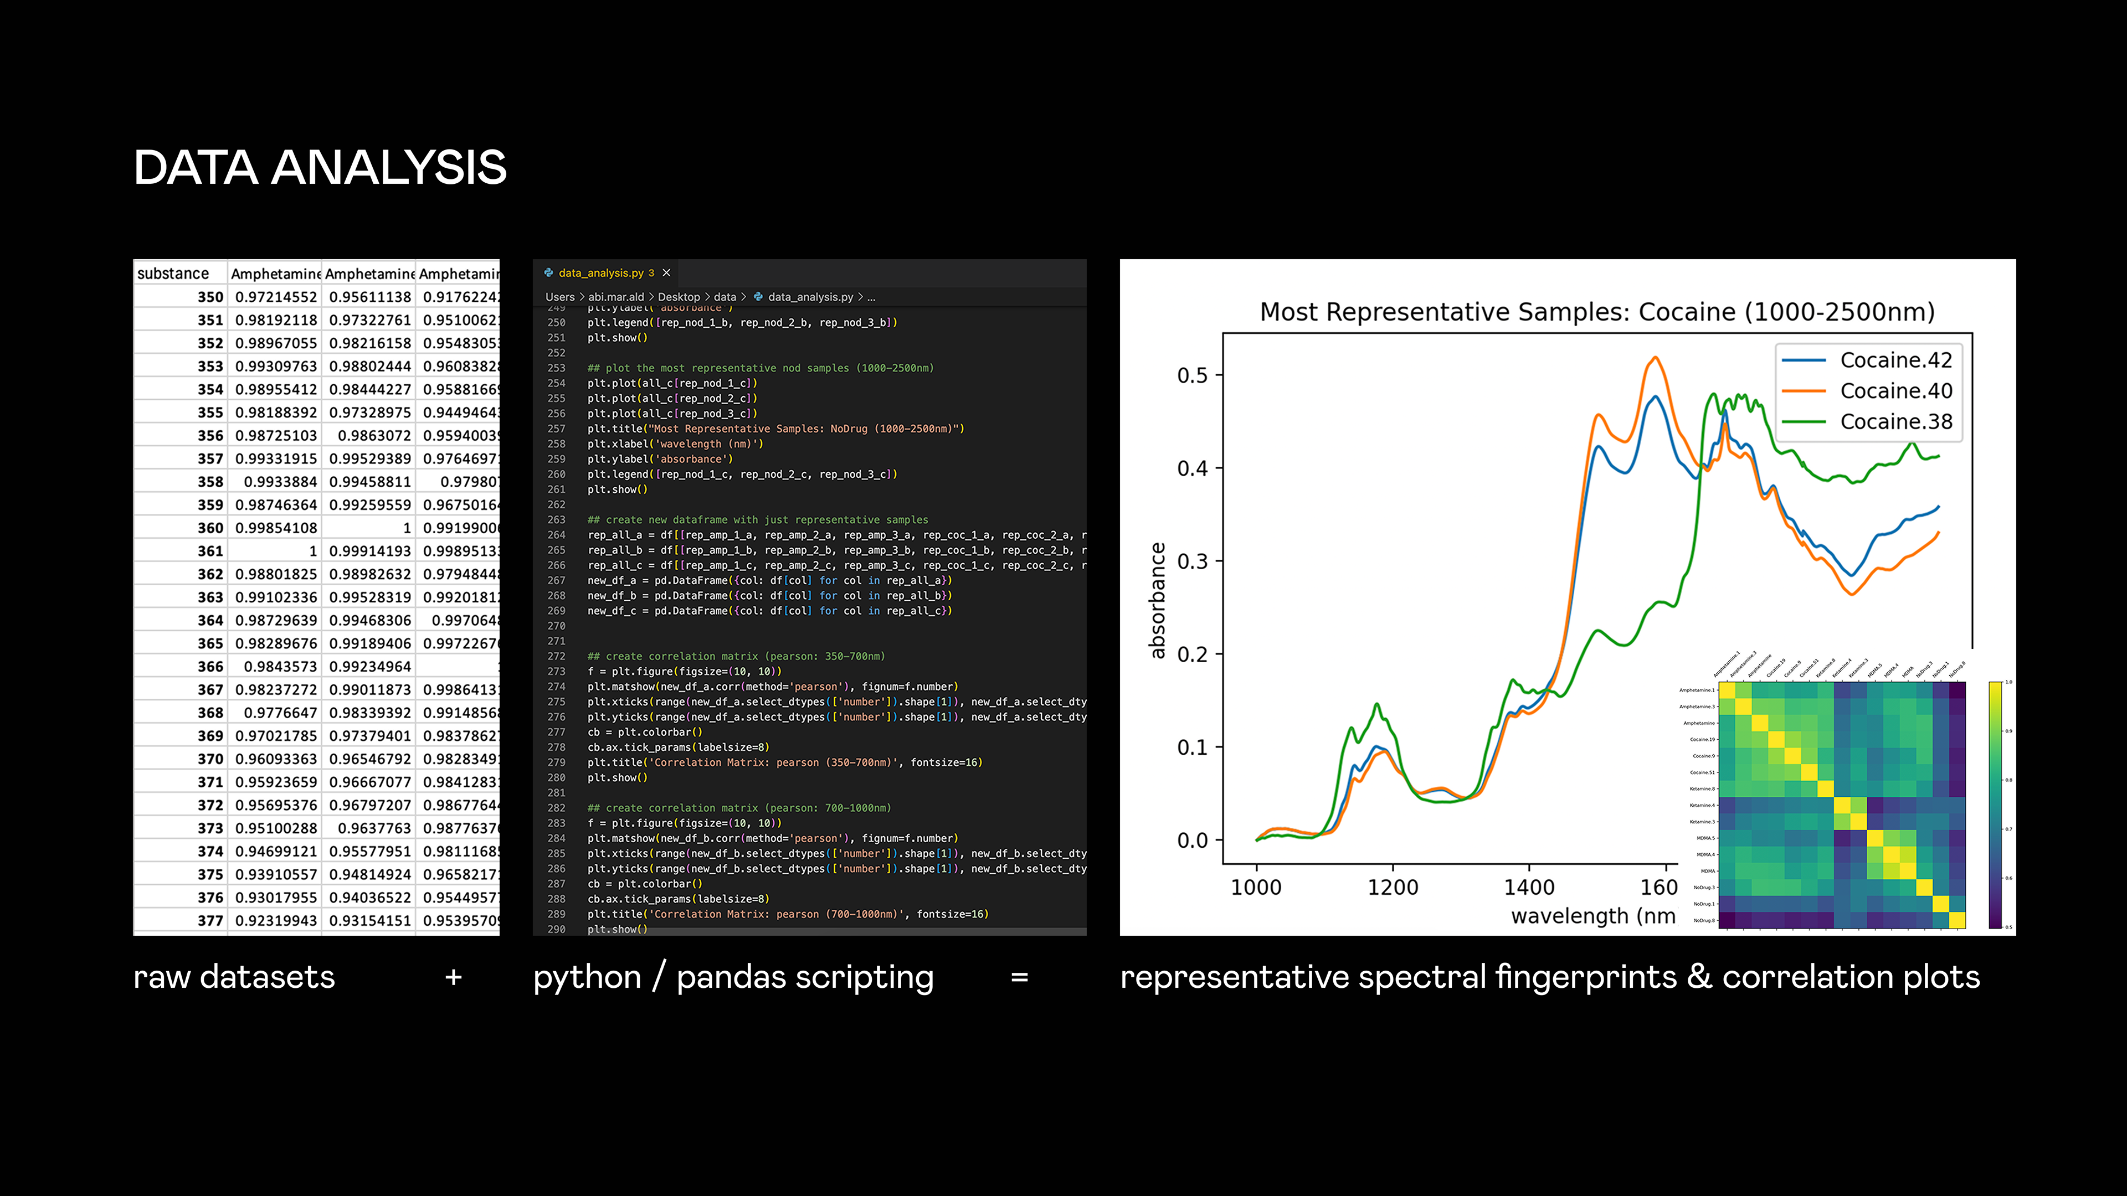
Task: Open the abi.mar.ald breadcrumb folder
Action: coord(615,297)
